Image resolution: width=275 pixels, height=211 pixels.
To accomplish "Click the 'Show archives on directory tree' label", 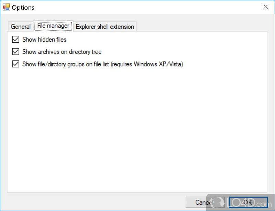I will click(62, 52).
